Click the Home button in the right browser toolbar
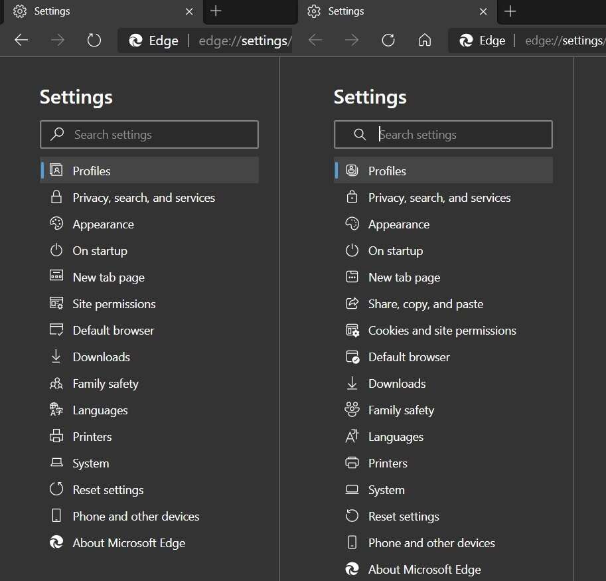The image size is (606, 581). point(425,41)
